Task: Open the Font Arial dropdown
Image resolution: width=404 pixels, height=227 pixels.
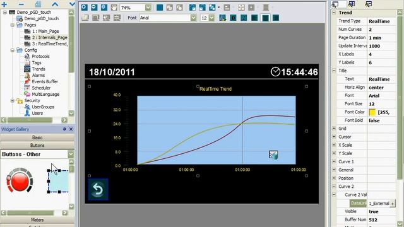Action: [194, 18]
